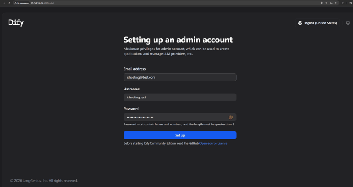Click the 'Email address' label
Viewport: 353px width, 187px height.
point(134,69)
